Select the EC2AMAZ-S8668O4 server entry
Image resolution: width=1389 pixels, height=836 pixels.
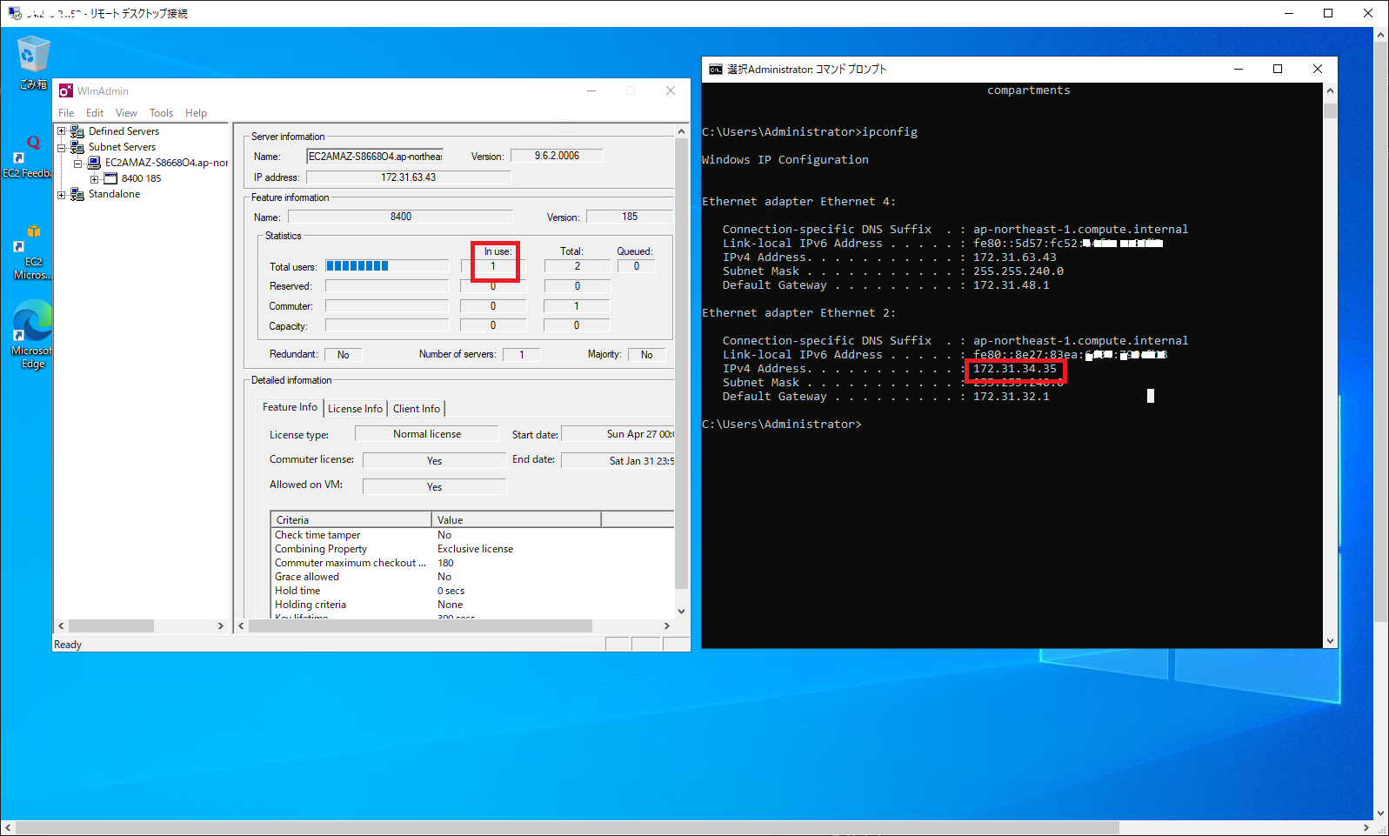[x=166, y=163]
